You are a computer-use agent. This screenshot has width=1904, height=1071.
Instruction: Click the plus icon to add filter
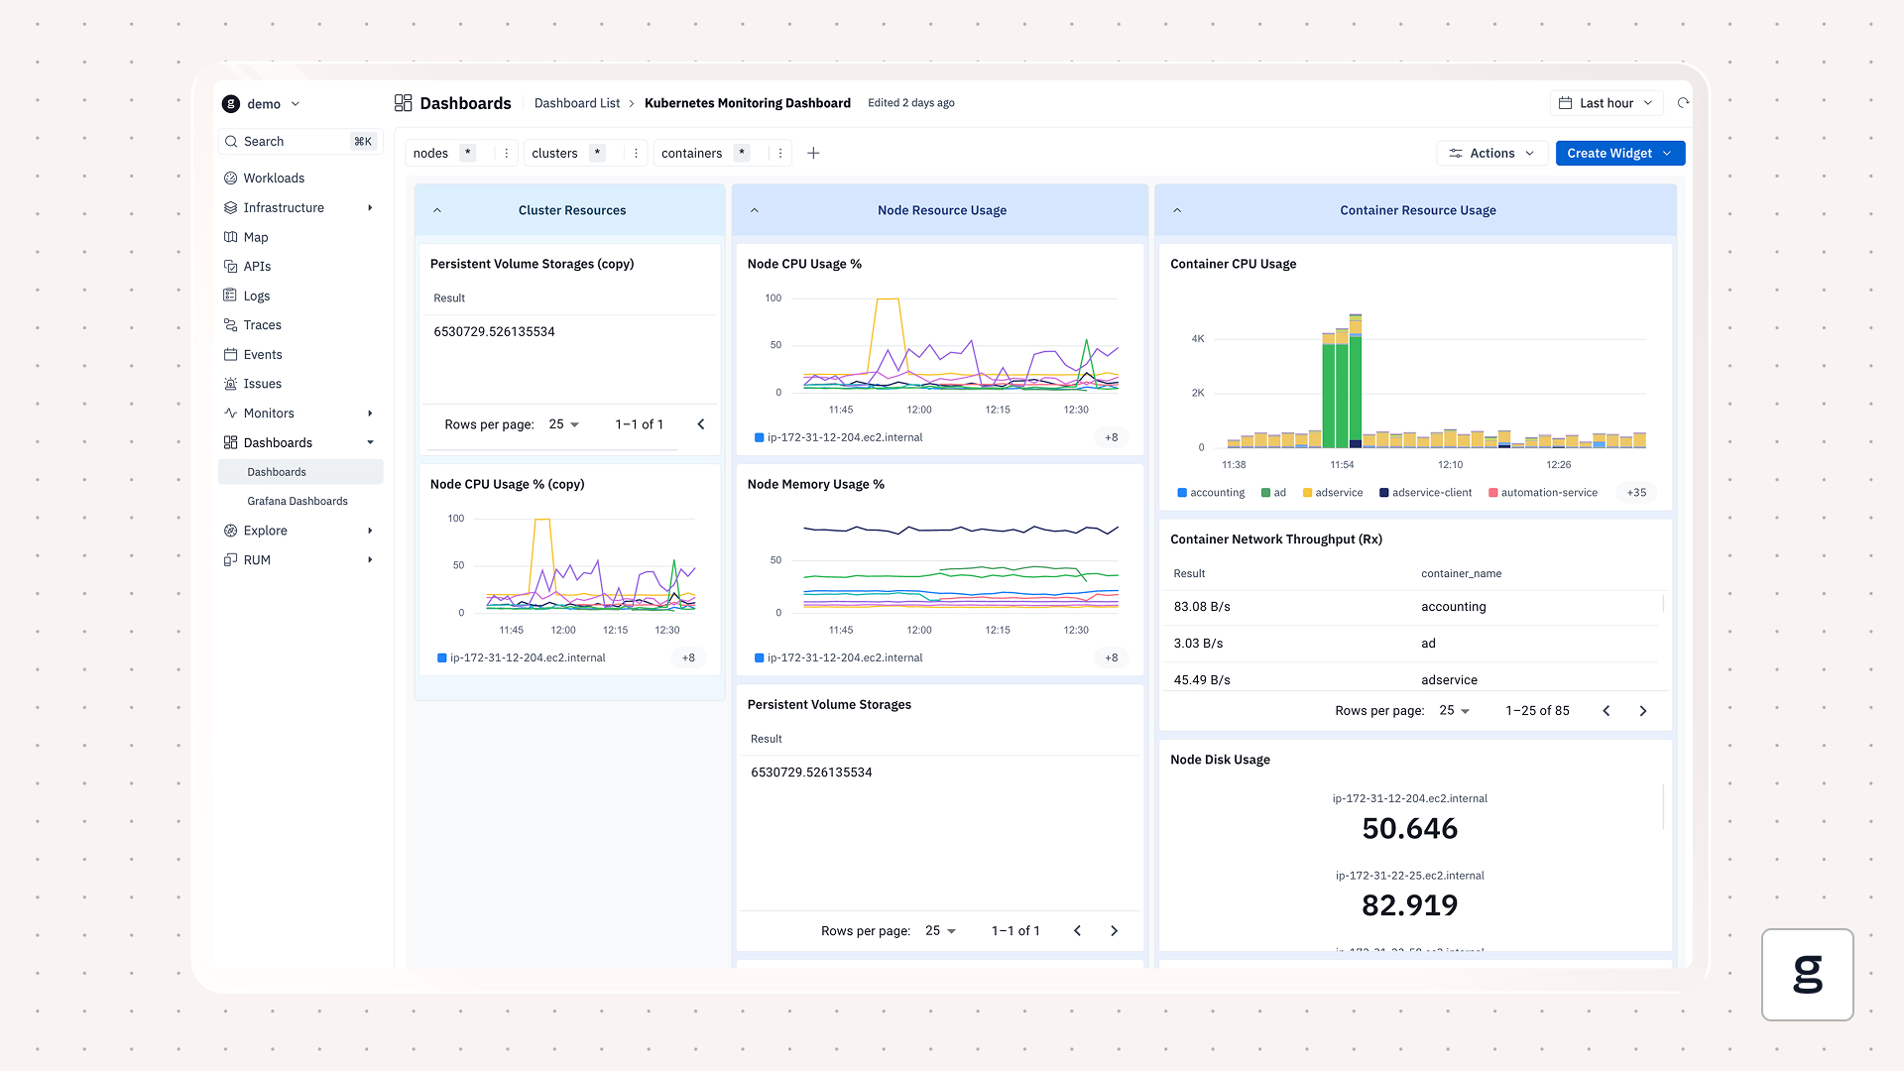813,153
